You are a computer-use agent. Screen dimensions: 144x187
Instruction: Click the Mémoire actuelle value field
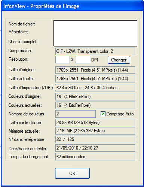pos(95,131)
